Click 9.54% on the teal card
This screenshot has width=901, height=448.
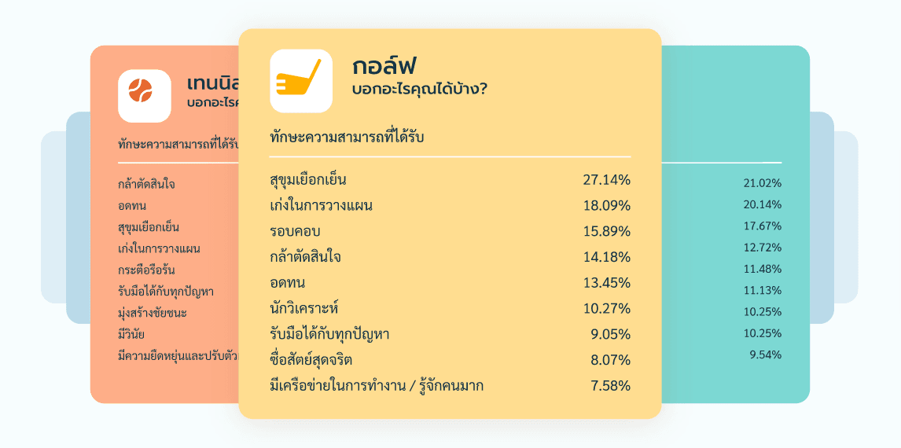[765, 354]
